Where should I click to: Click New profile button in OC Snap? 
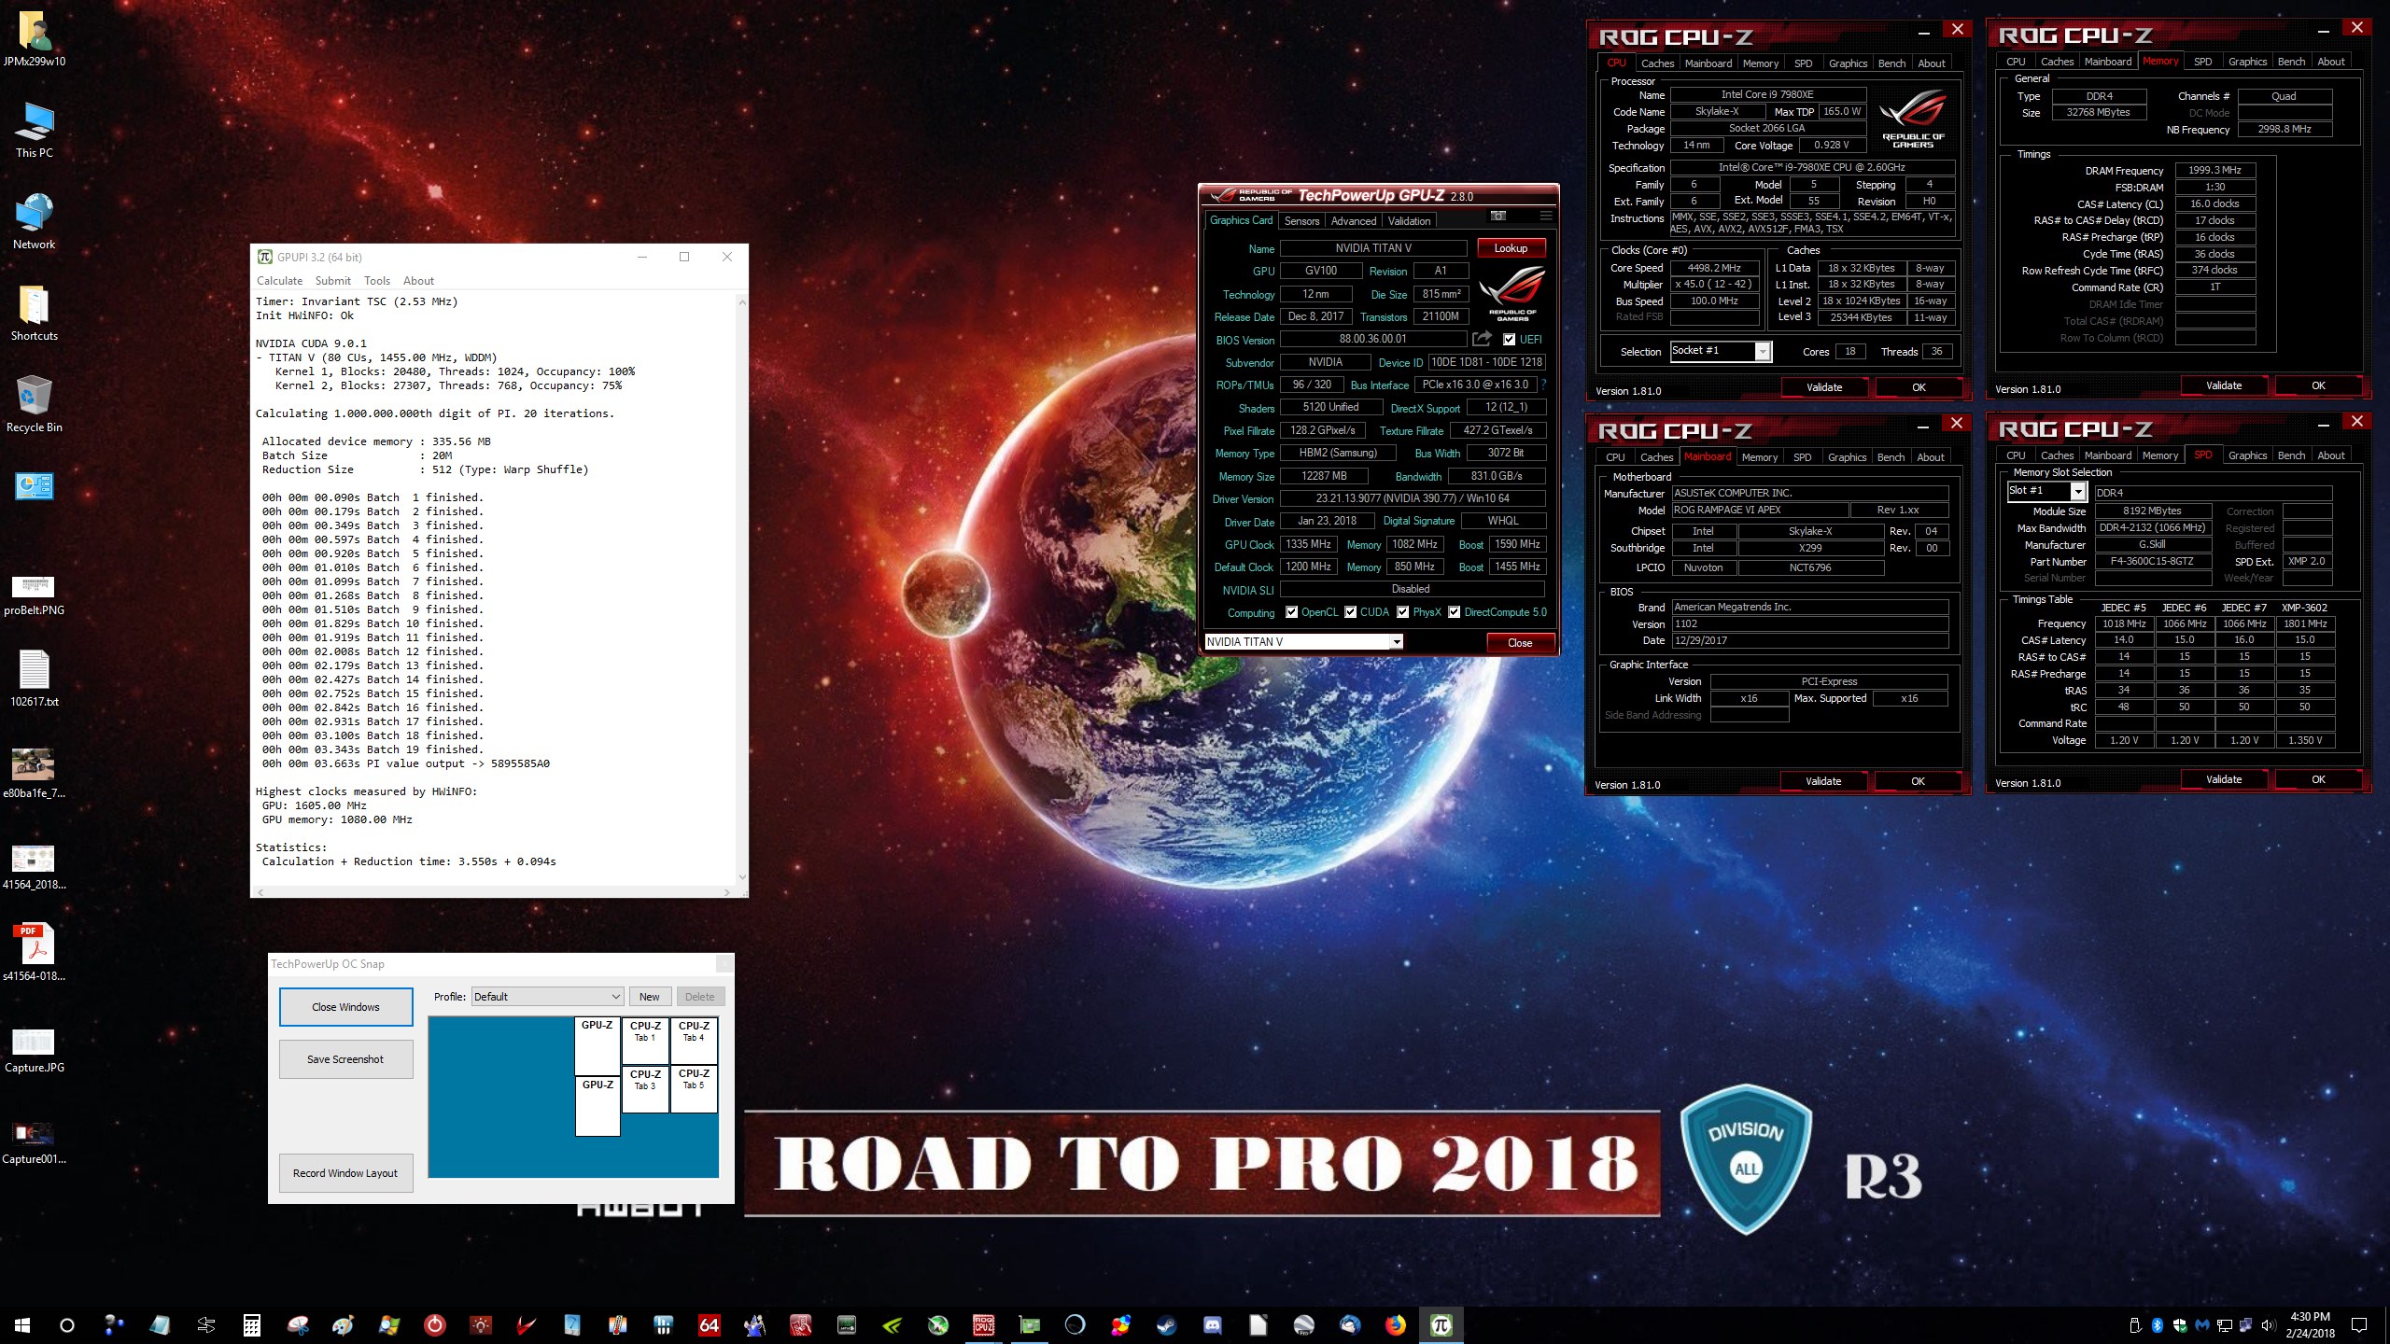pos(650,997)
